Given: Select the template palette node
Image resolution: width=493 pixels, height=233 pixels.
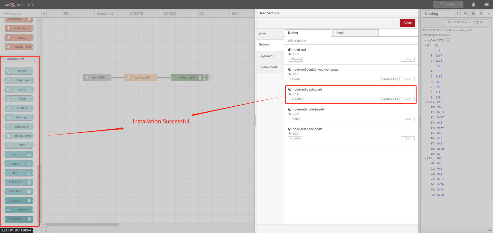Looking at the screenshot, I should coord(19,210).
